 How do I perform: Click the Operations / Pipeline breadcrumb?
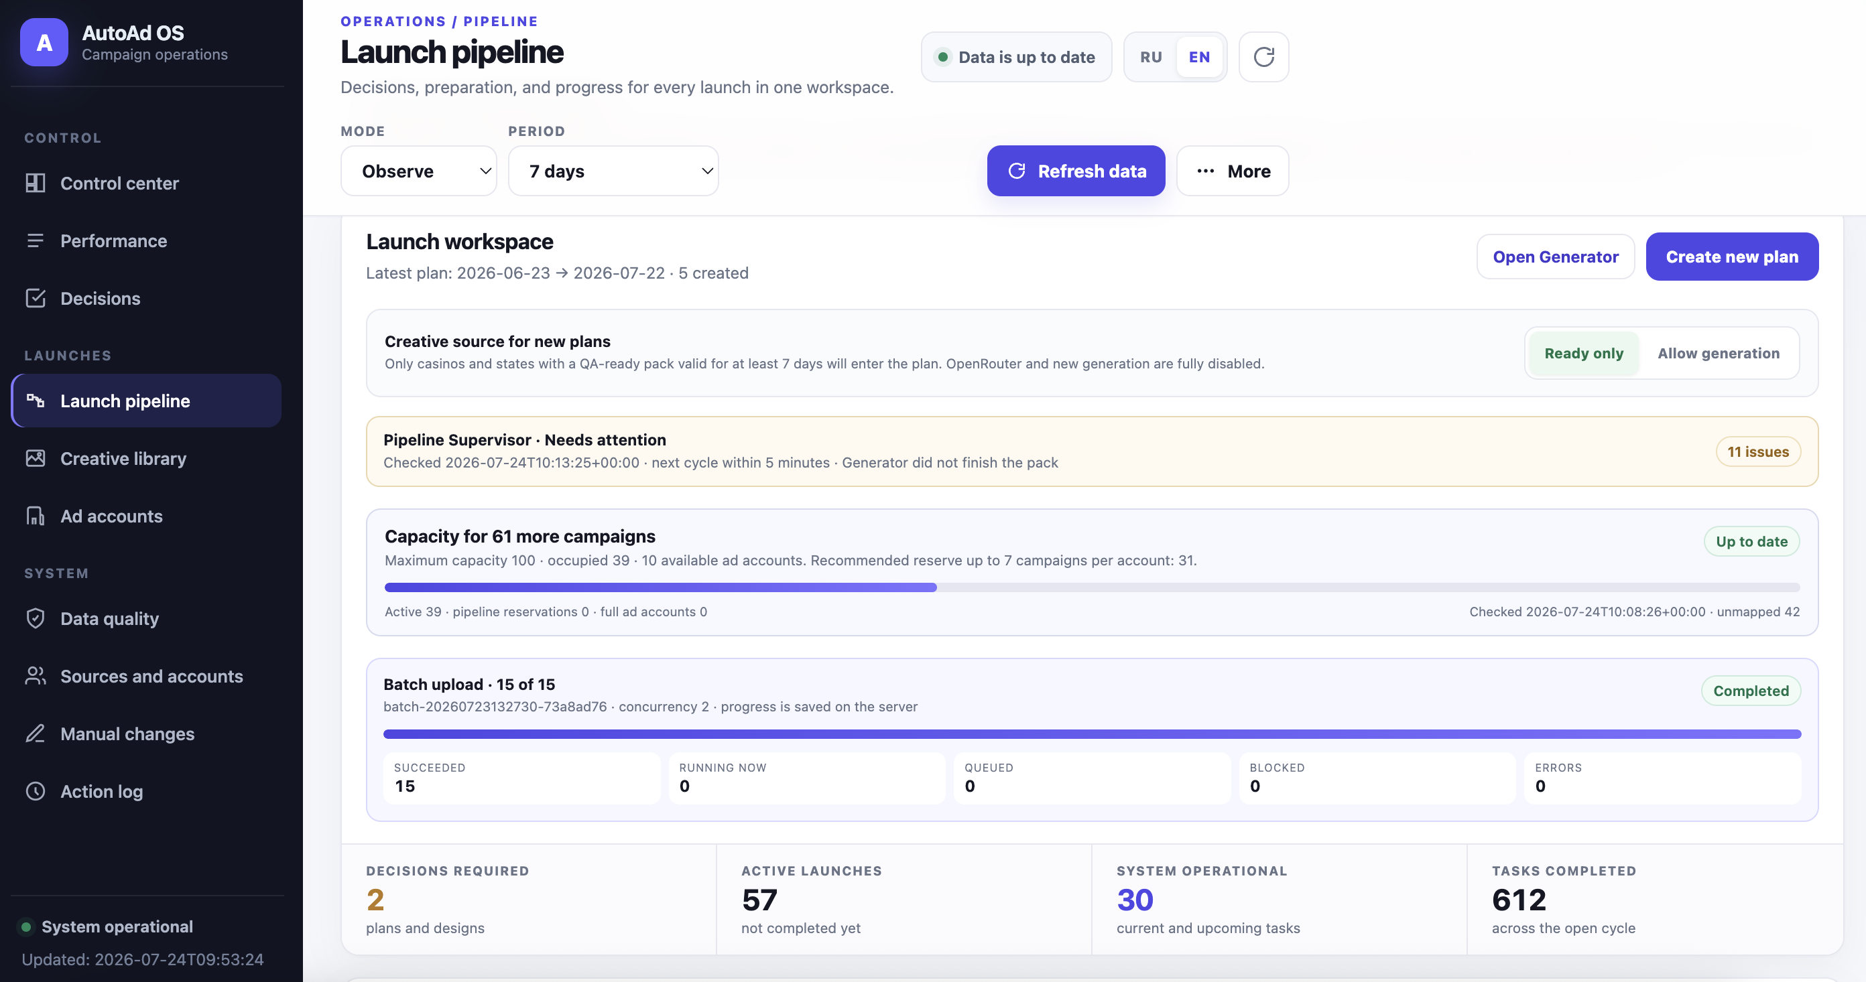pyautogui.click(x=439, y=21)
